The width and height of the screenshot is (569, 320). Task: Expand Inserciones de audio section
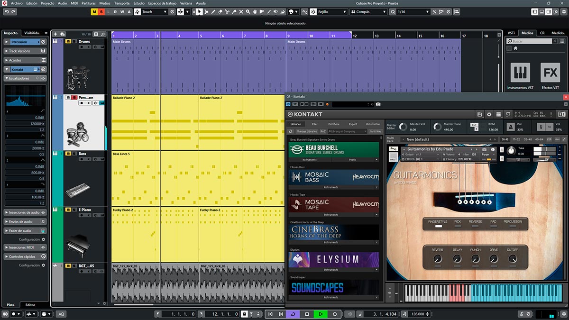pyautogui.click(x=25, y=212)
